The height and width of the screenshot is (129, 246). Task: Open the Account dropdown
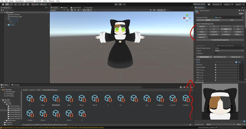(x=217, y=4)
